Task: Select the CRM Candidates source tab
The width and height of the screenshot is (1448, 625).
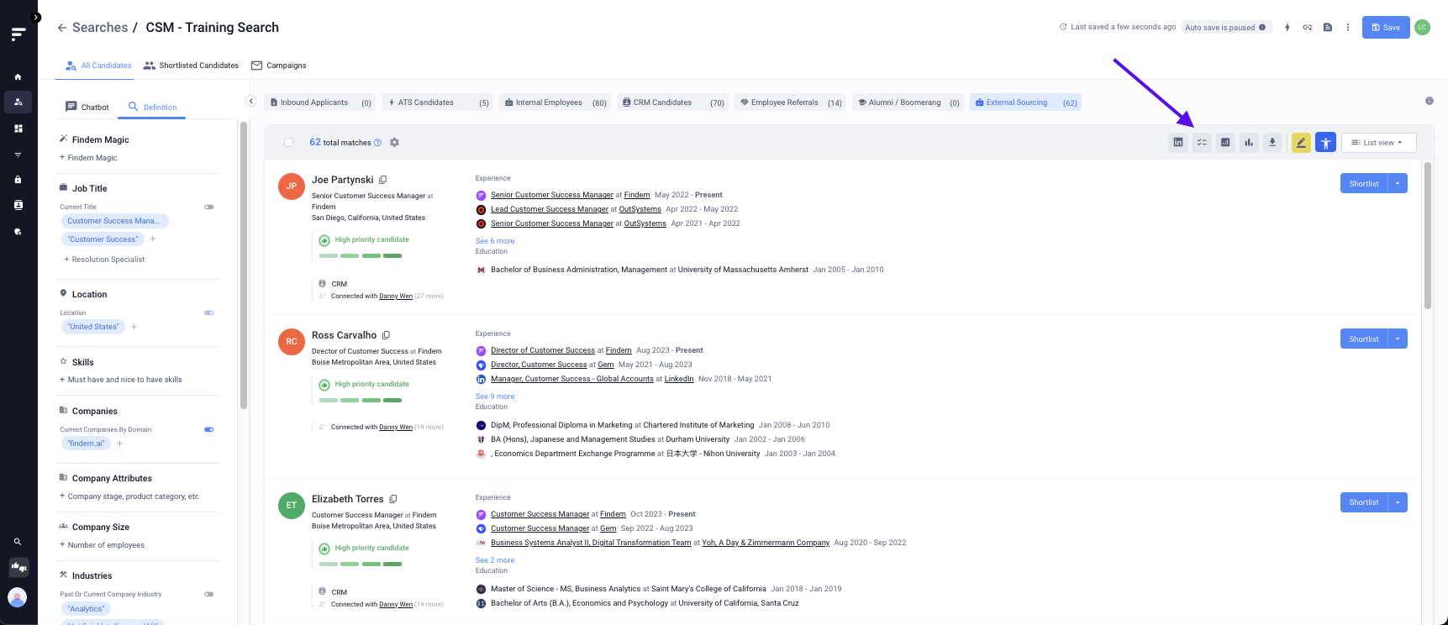Action: click(x=672, y=102)
